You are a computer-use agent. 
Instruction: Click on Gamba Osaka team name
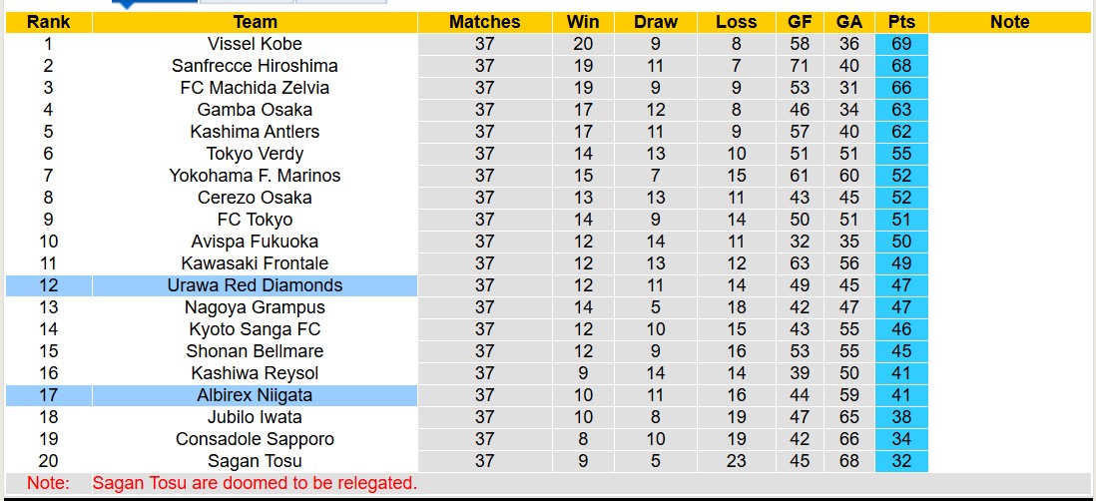coord(255,110)
